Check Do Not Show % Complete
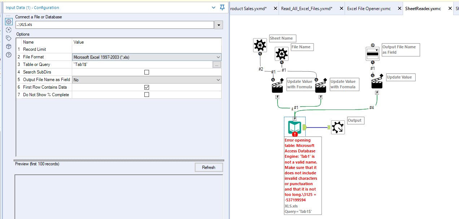The image size is (459, 219). [x=147, y=94]
